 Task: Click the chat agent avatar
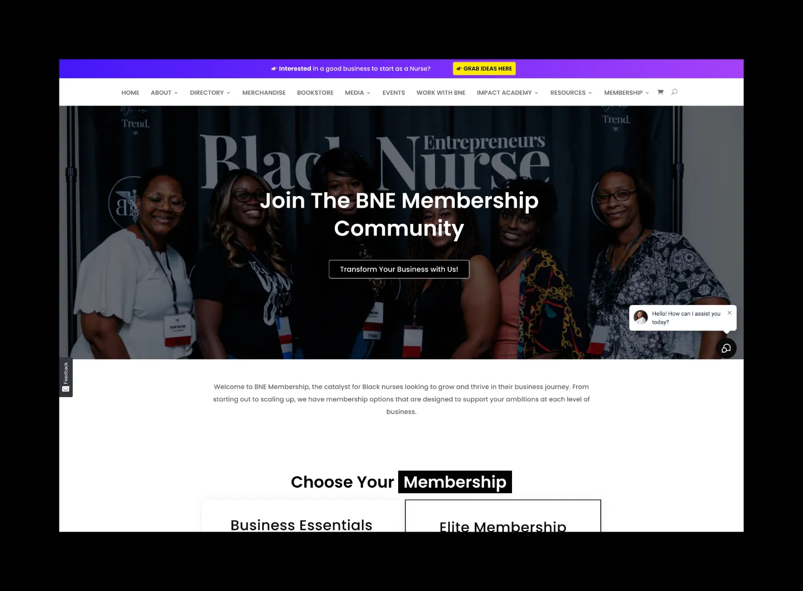[641, 317]
